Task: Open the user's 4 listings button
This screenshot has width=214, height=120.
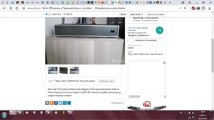Action: (x=145, y=40)
